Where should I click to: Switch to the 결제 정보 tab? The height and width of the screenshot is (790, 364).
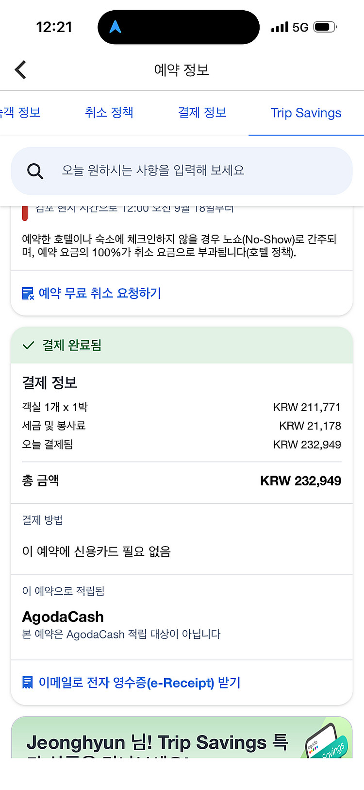[x=202, y=113]
